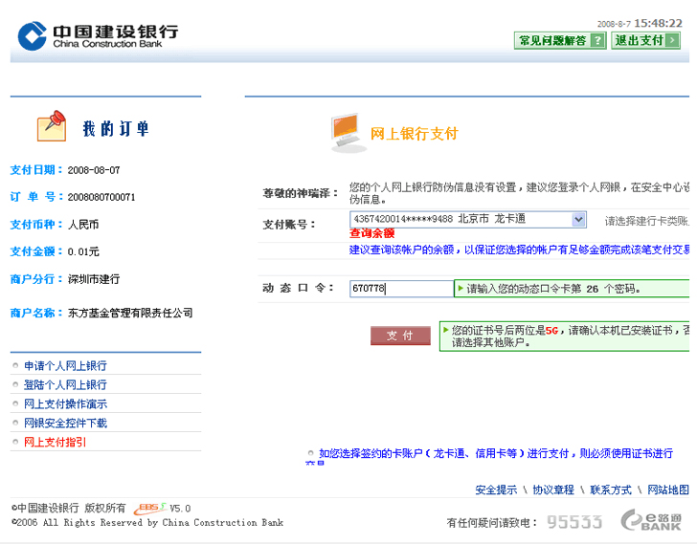This screenshot has height=544, width=697.
Task: Click the red 查询余额 link
Action: (x=372, y=233)
